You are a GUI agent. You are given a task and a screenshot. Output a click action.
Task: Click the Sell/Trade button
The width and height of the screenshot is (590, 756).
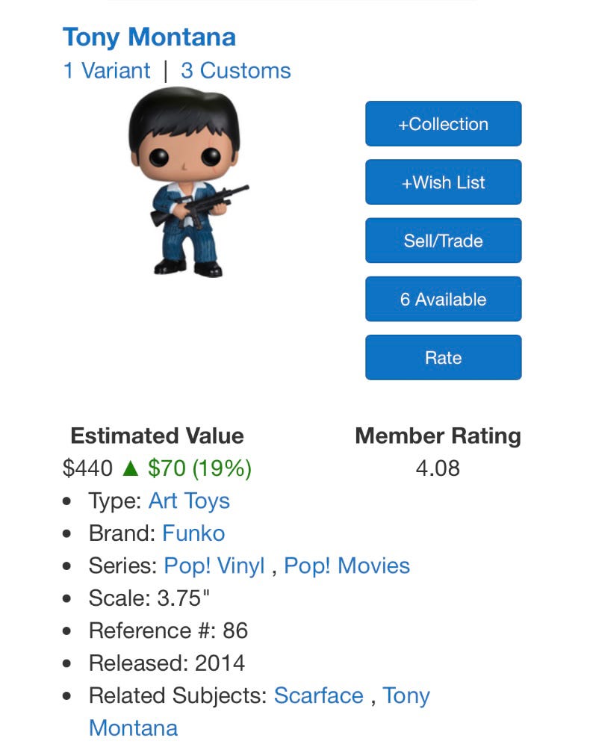pos(443,241)
